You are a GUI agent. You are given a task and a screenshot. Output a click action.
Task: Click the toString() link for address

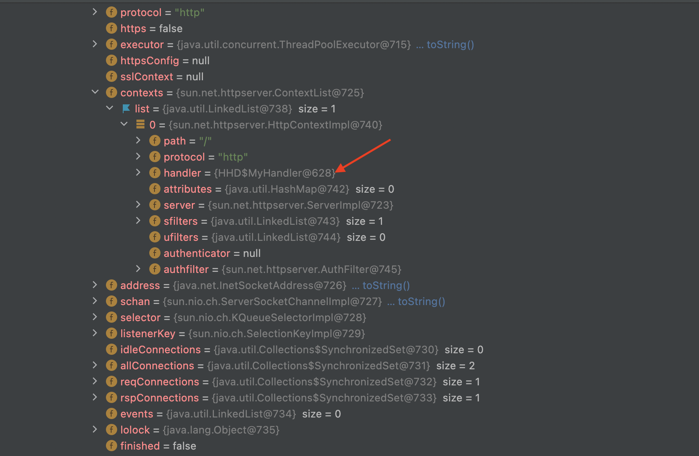pos(386,285)
